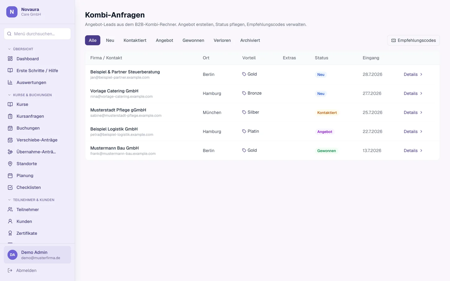Image resolution: width=450 pixels, height=281 pixels.
Task: Switch to the Neu filter tab
Action: pos(110,40)
